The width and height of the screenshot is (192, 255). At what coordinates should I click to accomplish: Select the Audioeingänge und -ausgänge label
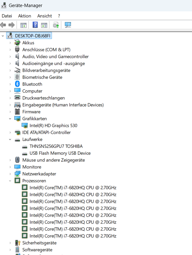[54, 63]
